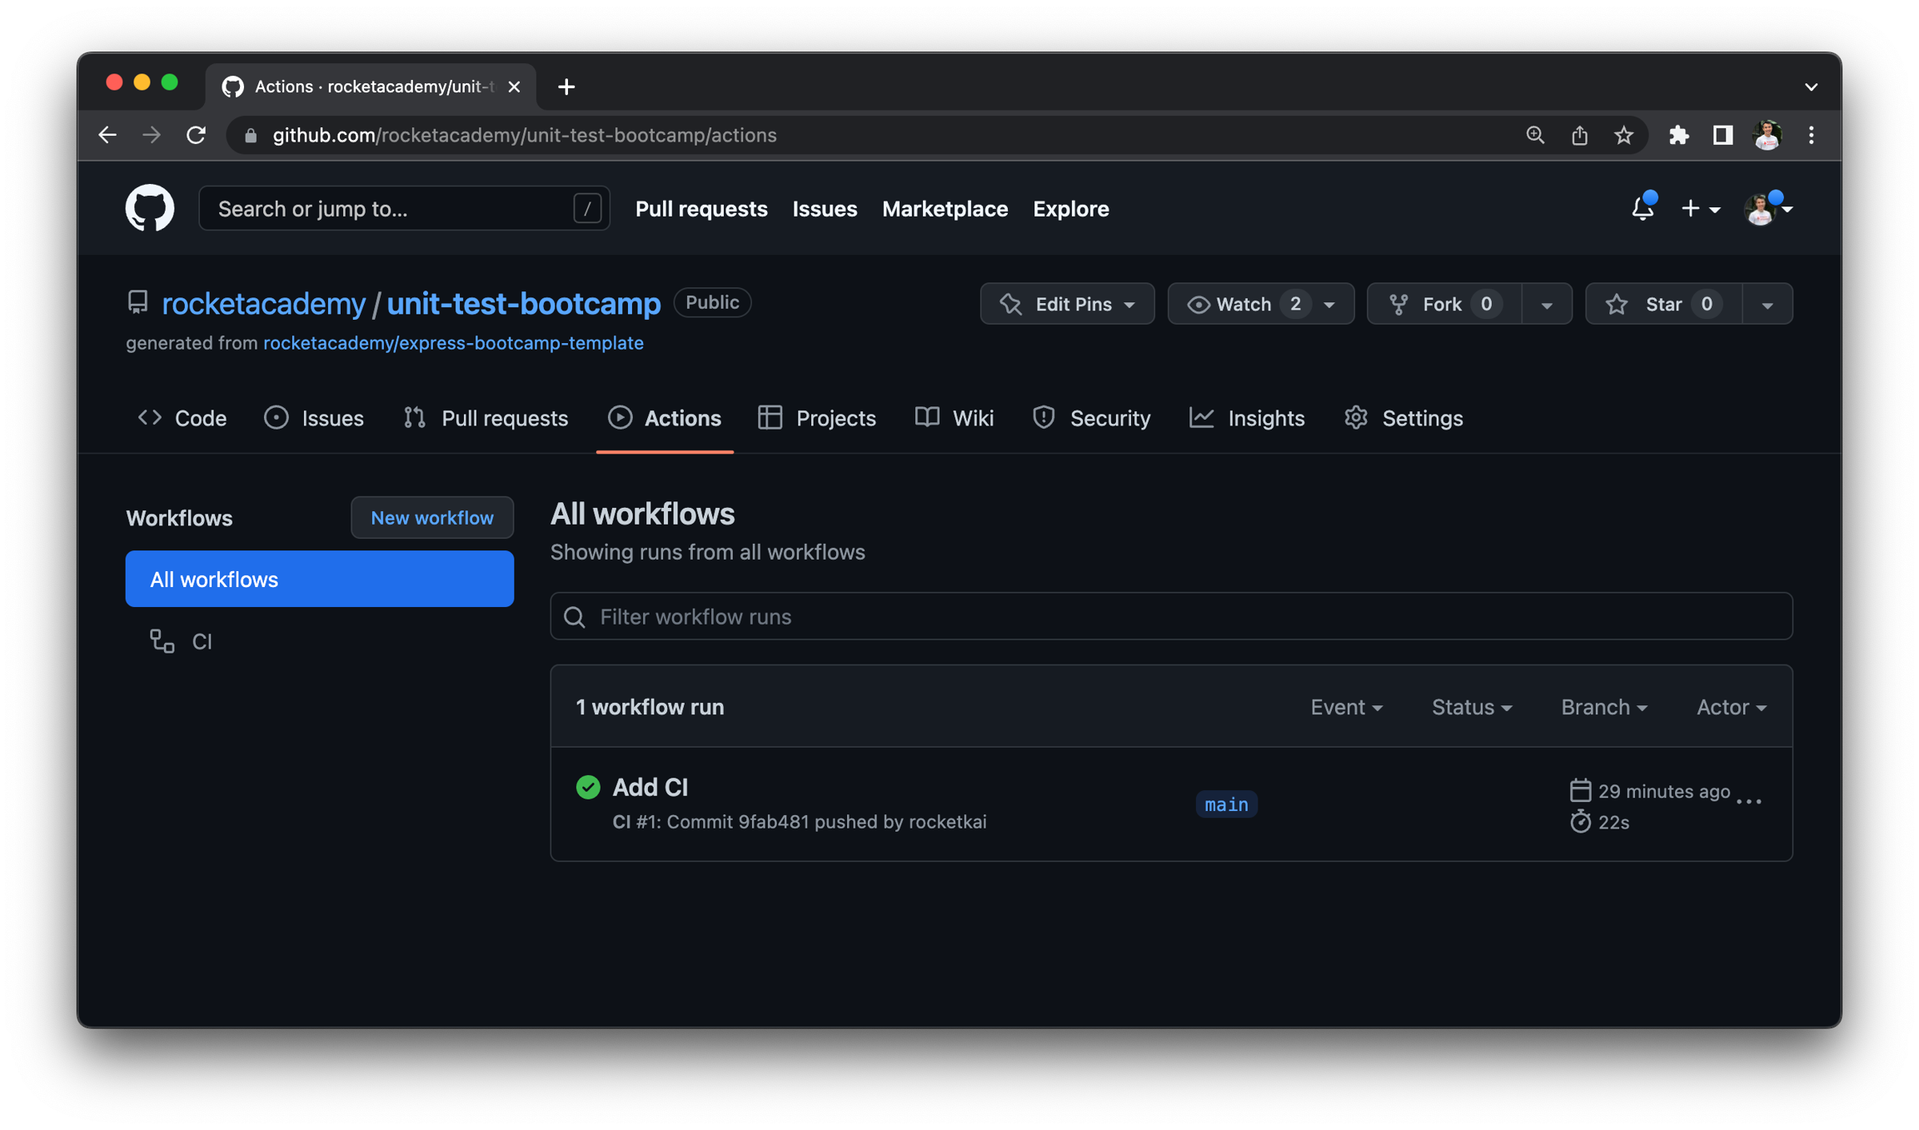Toggle Watch on this repository
The width and height of the screenshot is (1919, 1130).
(x=1243, y=304)
